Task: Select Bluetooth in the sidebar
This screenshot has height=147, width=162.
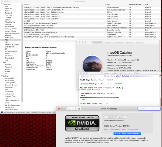Action: point(9,13)
